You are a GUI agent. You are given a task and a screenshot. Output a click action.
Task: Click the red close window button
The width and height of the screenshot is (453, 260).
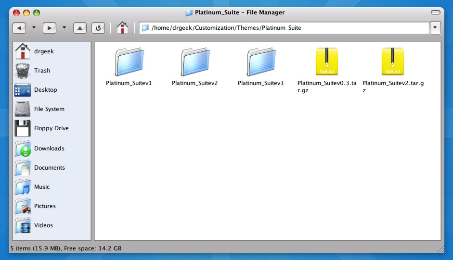[16, 13]
